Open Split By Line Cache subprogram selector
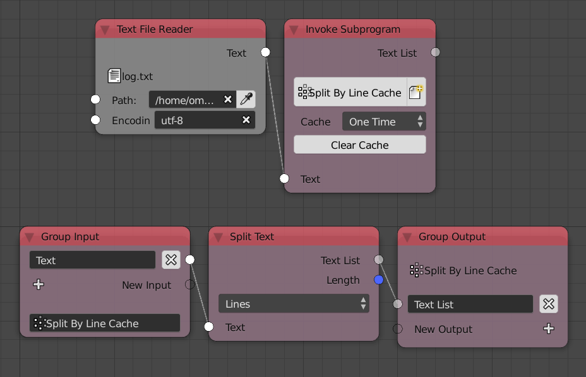Screen dimensions: 586x377 (x=350, y=92)
